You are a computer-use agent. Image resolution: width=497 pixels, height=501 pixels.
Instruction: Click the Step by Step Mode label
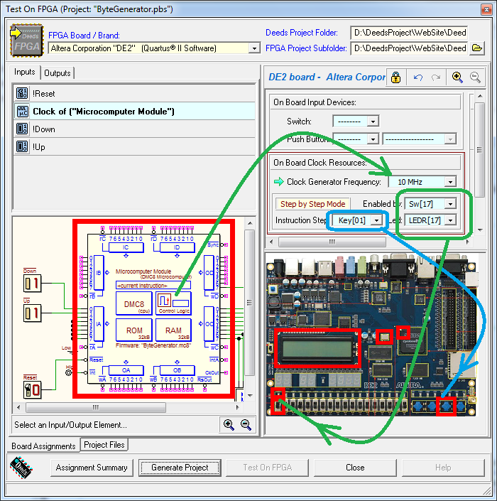click(312, 204)
